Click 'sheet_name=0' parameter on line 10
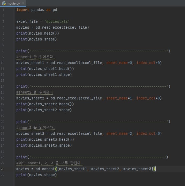The width and height of the screenshot is (185, 186). (x=119, y=63)
